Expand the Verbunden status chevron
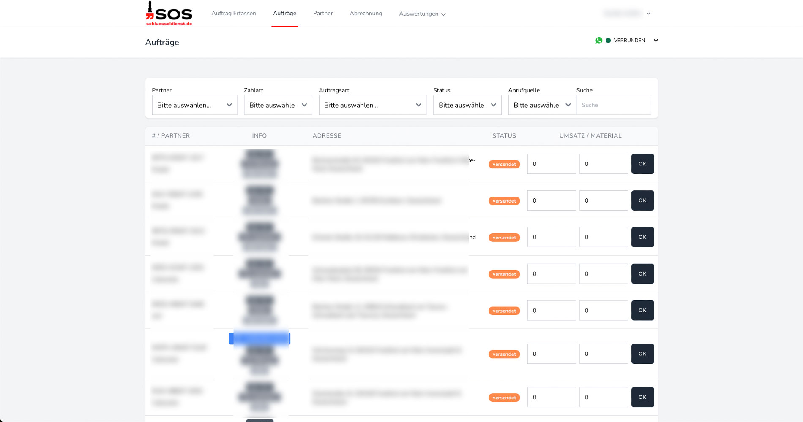This screenshot has height=422, width=803. 656,41
